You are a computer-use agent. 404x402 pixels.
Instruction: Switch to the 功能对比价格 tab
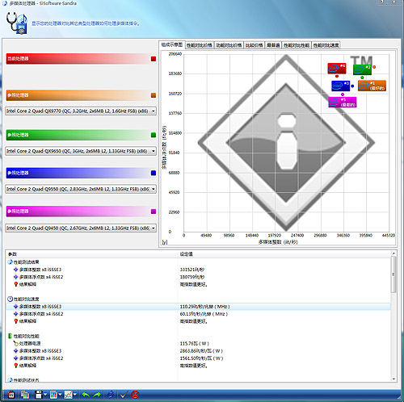click(x=229, y=45)
